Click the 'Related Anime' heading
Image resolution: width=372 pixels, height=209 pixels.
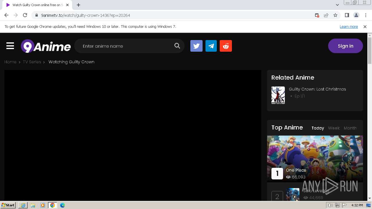point(293,78)
